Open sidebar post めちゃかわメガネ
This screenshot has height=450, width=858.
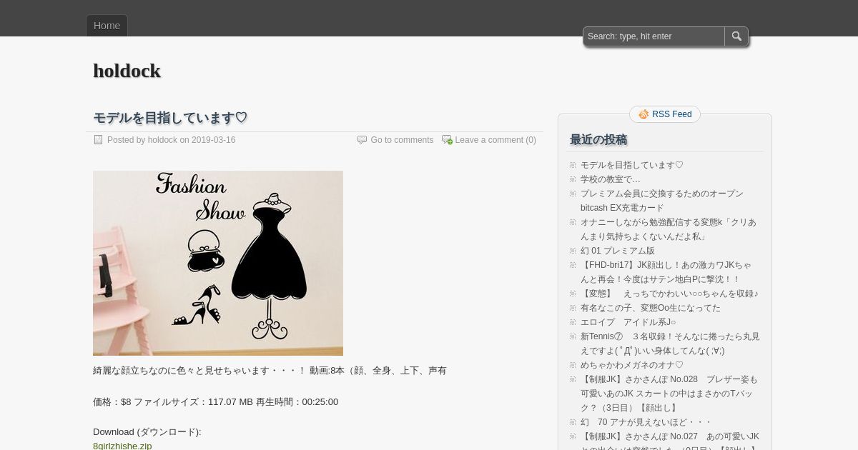pyautogui.click(x=632, y=365)
